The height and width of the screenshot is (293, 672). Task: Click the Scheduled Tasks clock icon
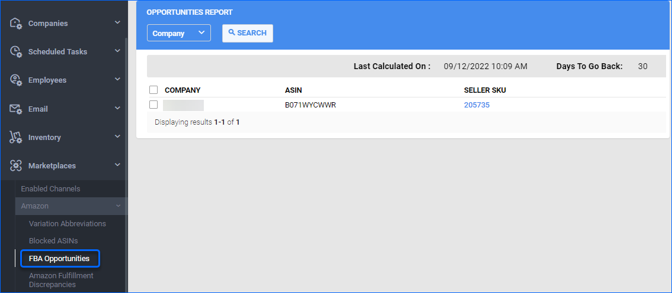pos(16,52)
